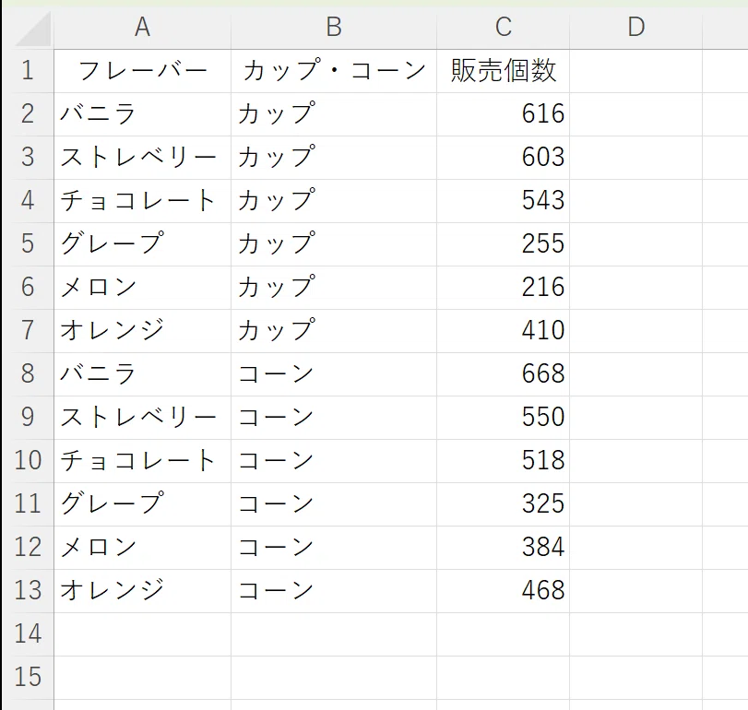Select cell A9 ストレベリー in row 9
Viewport: 748px width, 710px height.
[x=143, y=419]
